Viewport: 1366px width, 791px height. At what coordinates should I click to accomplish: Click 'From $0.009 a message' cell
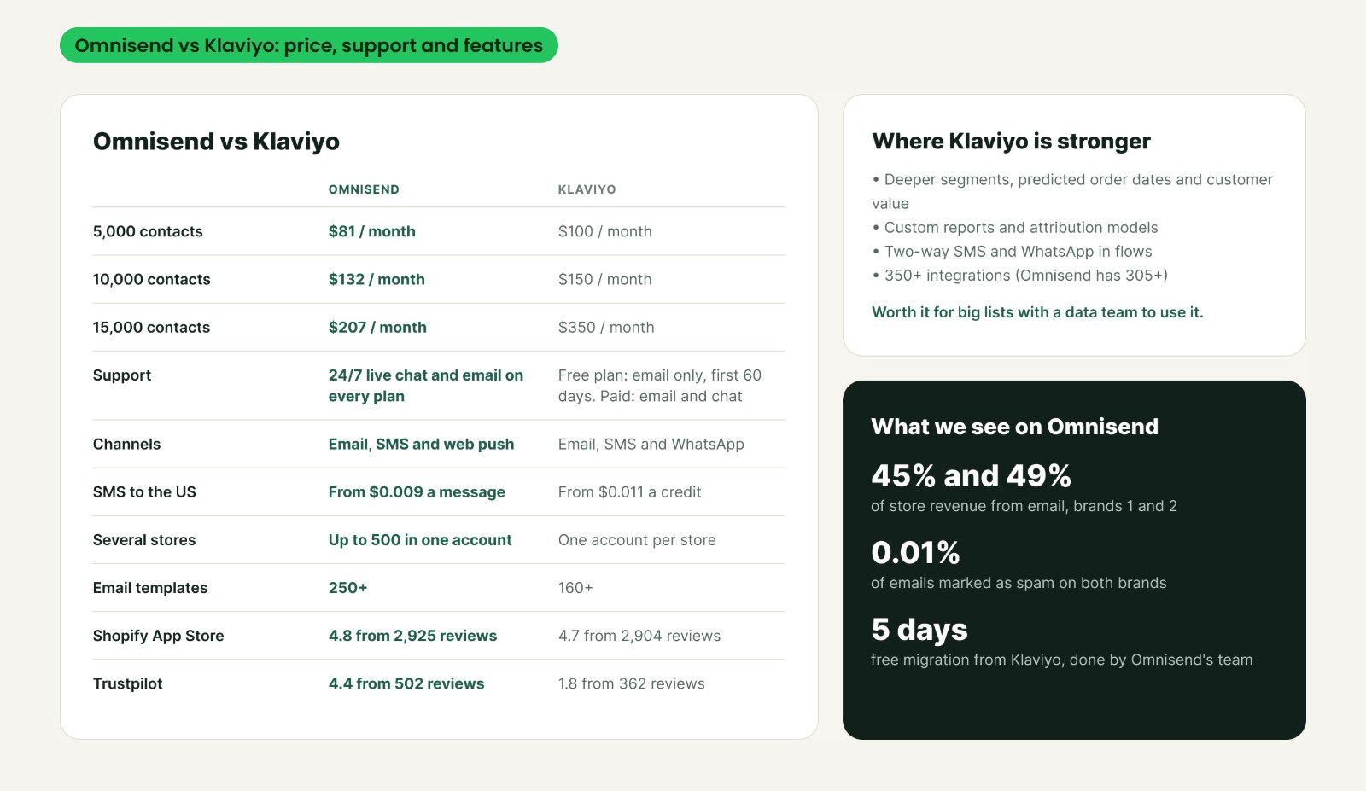(417, 491)
